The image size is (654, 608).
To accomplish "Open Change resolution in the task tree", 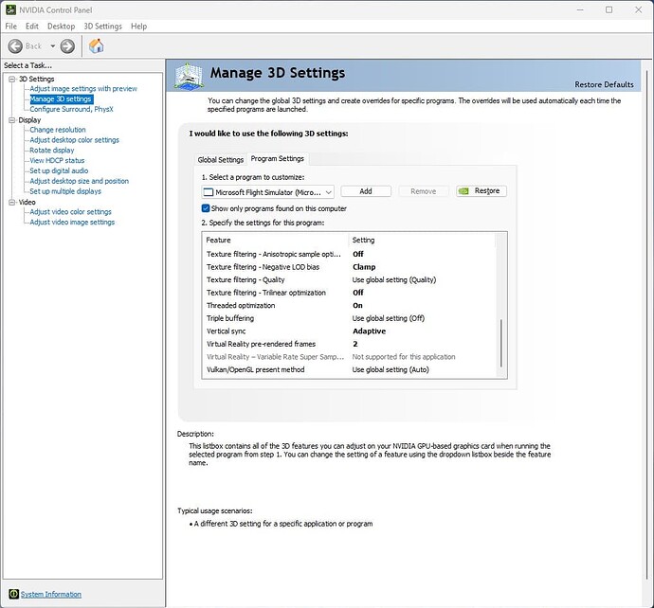I will (57, 130).
